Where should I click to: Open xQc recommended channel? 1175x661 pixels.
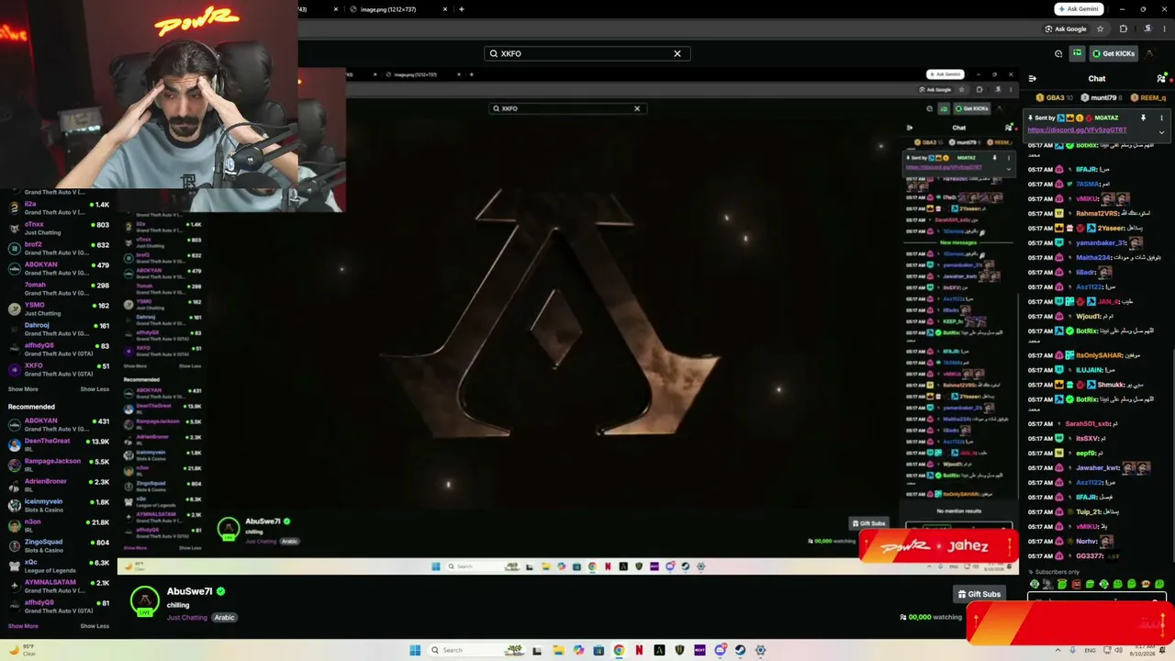pyautogui.click(x=58, y=566)
